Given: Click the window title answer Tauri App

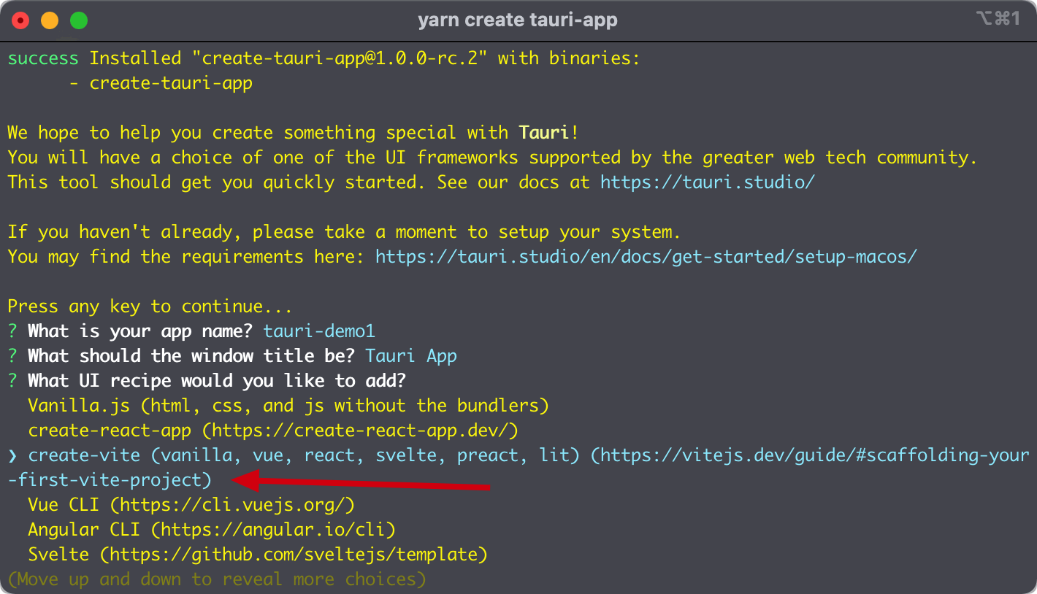Looking at the screenshot, I should (x=411, y=356).
